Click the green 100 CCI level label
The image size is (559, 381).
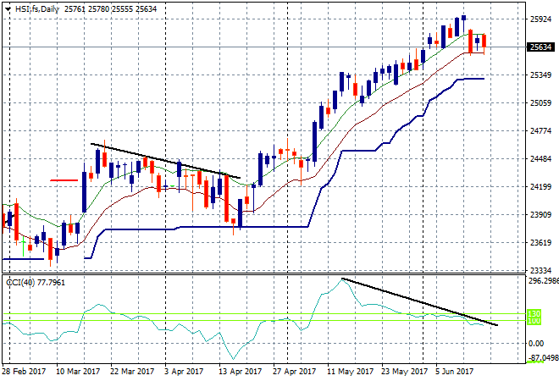point(534,321)
